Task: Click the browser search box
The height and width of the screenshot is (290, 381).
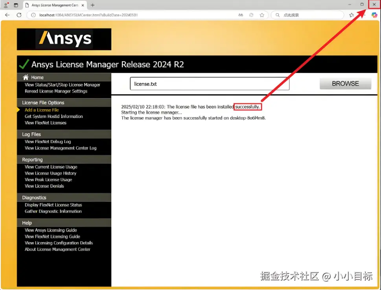Action: 307,15
